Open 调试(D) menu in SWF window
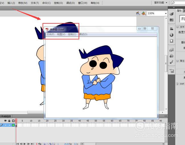This screenshot has height=145, width=185. [83, 34]
